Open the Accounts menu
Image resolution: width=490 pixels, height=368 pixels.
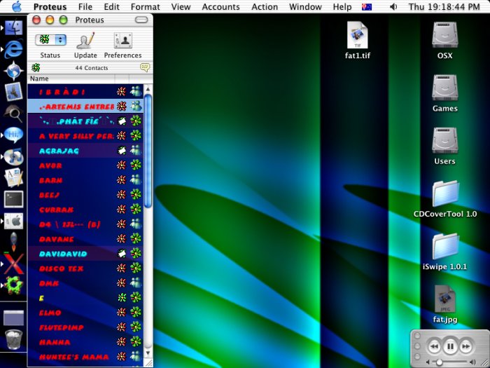[220, 6]
